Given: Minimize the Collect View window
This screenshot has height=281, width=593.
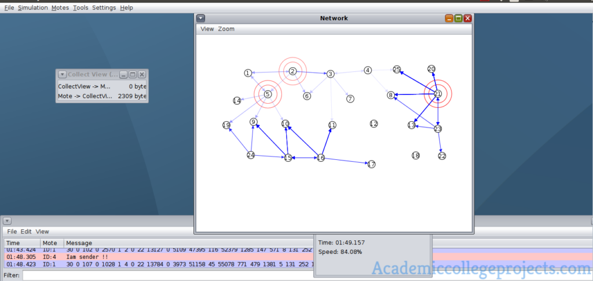Looking at the screenshot, I should (124, 75).
